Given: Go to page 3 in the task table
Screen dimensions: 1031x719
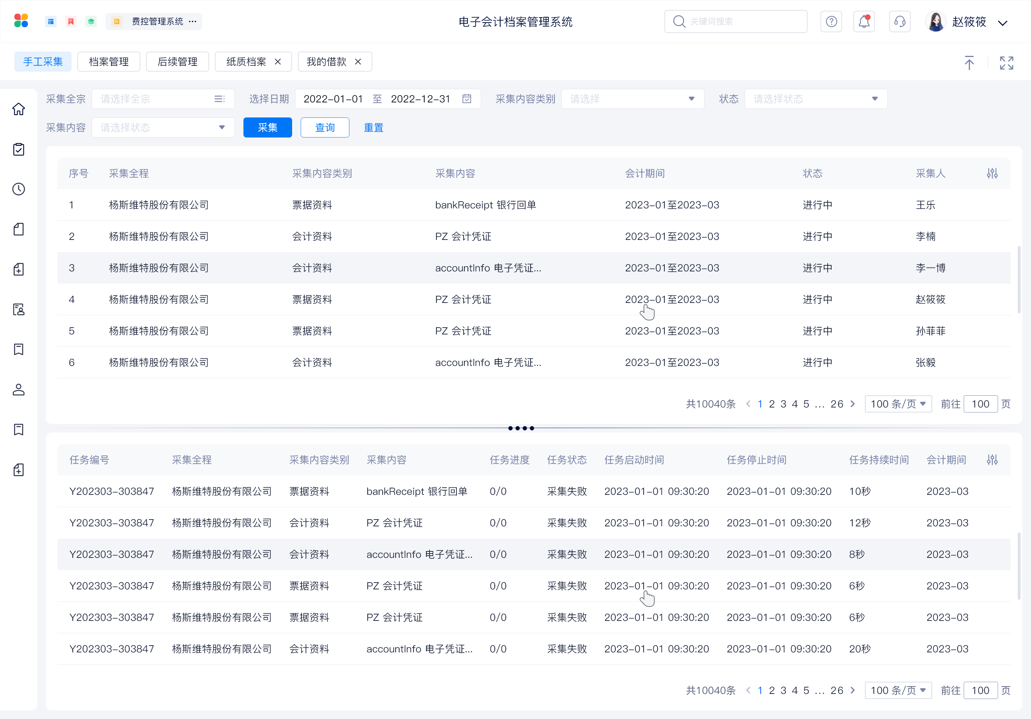Looking at the screenshot, I should click(783, 690).
